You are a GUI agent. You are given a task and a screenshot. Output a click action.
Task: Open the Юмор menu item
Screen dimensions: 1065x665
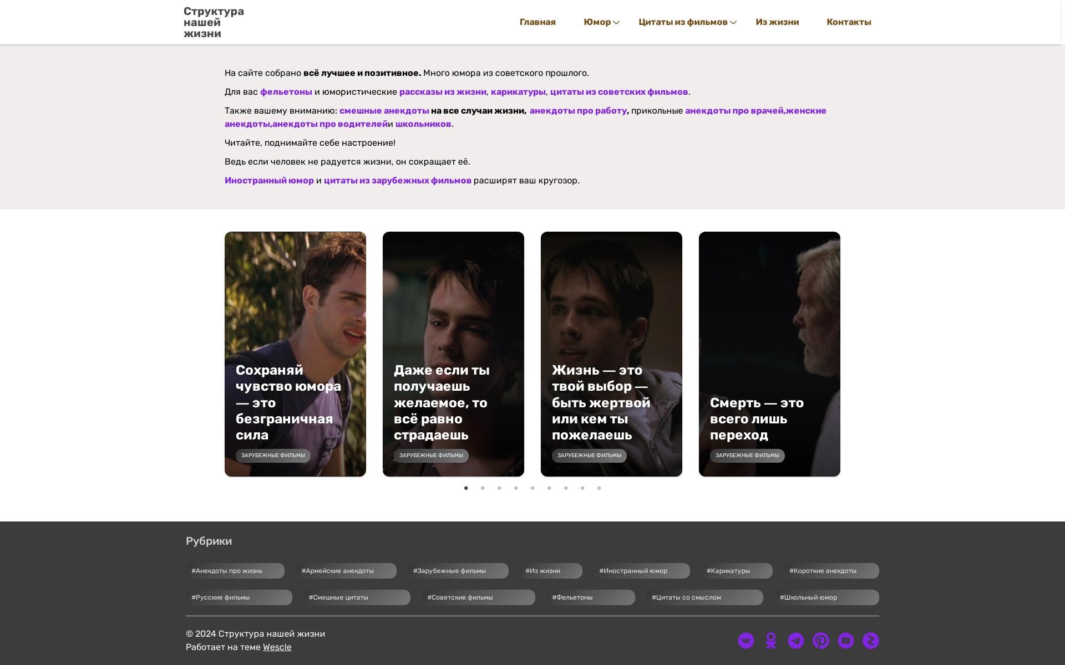[597, 22]
